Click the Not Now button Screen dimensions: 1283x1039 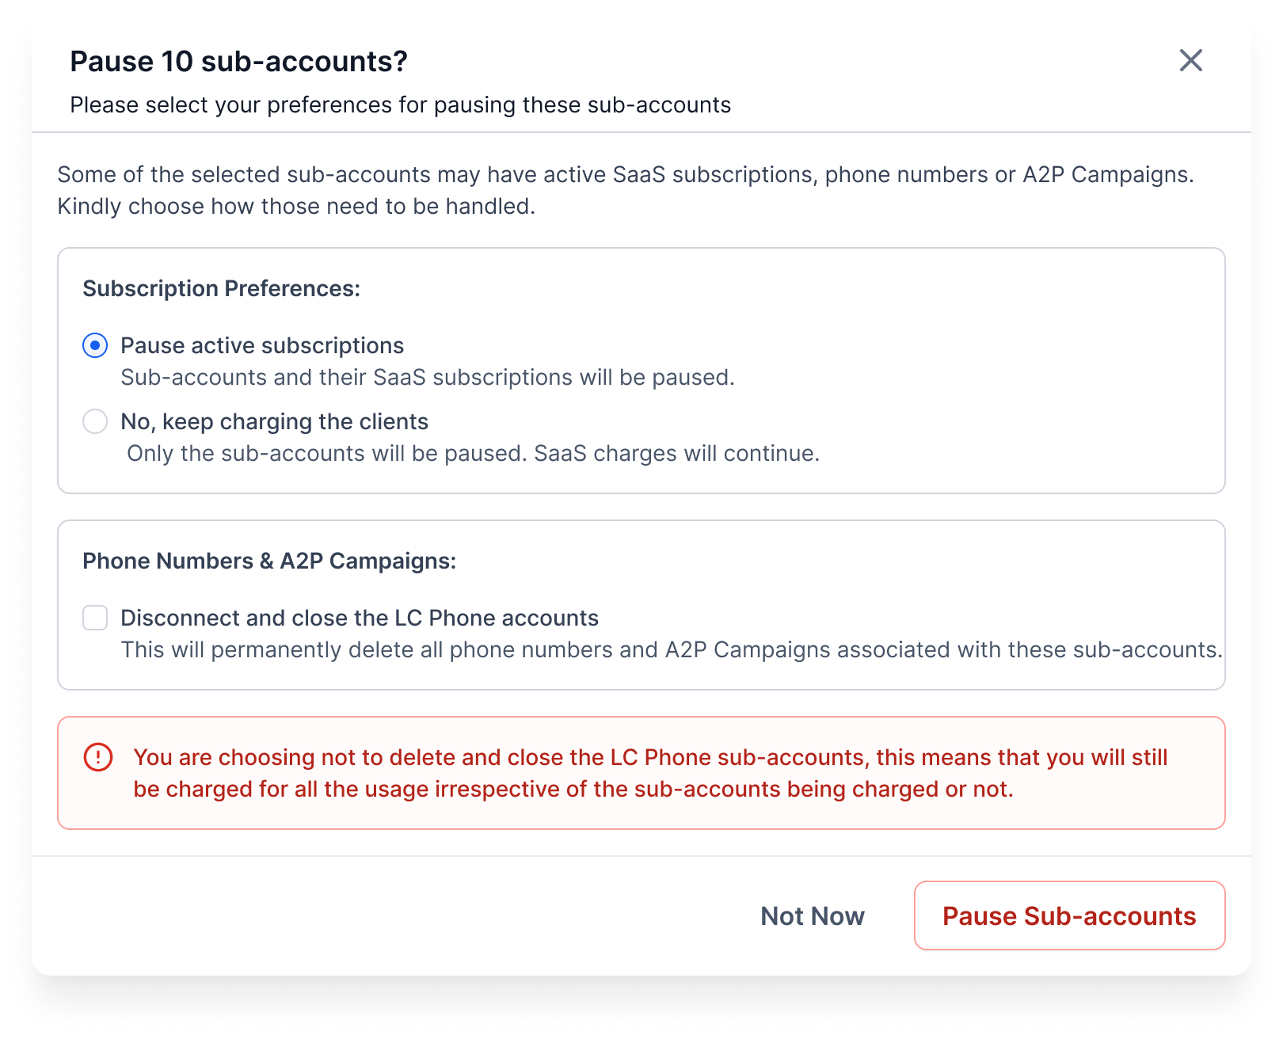pos(813,915)
